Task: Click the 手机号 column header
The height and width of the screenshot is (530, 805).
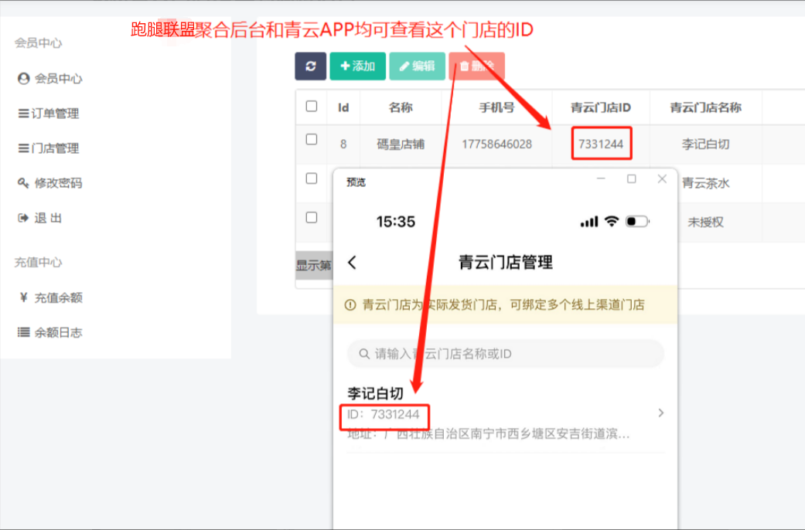Action: click(496, 107)
